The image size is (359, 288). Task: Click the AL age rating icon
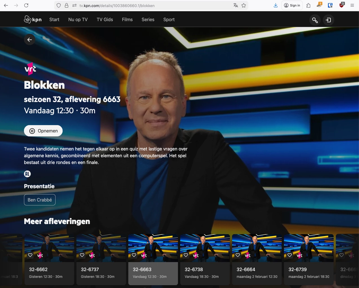point(27,174)
